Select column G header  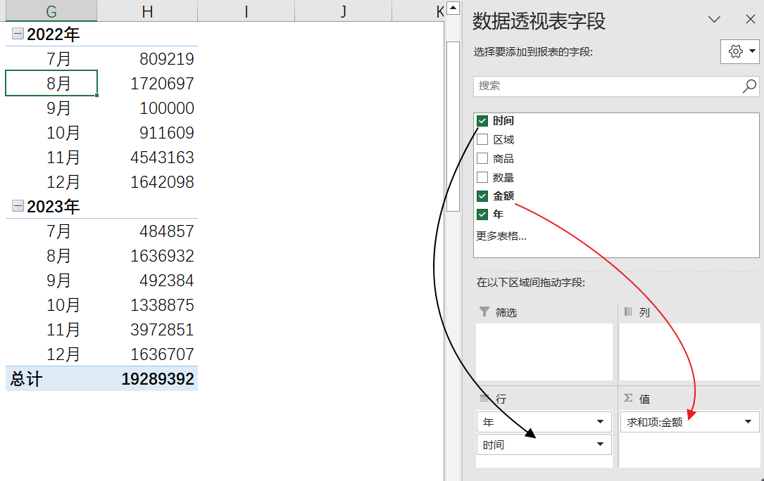pyautogui.click(x=51, y=11)
